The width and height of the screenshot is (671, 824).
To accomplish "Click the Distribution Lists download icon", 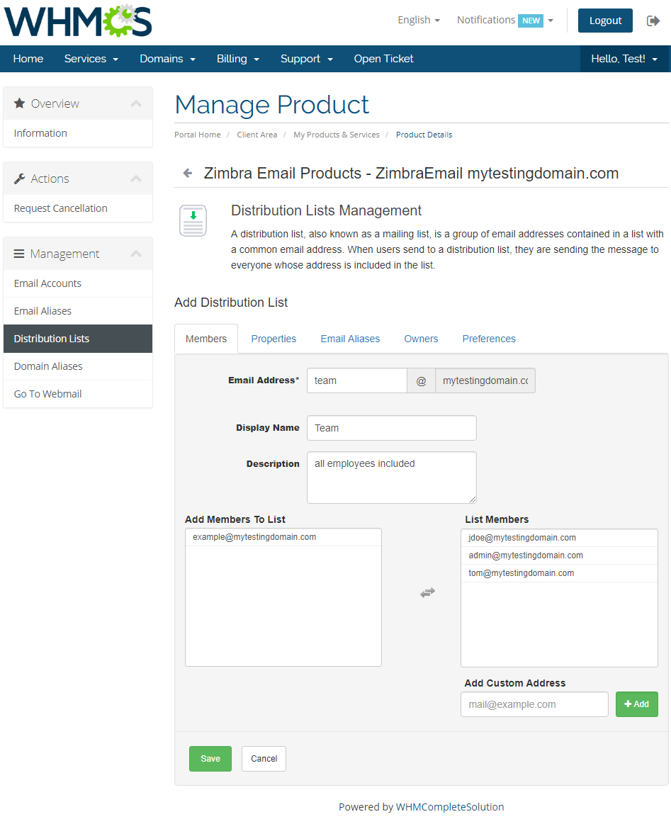I will tap(193, 221).
